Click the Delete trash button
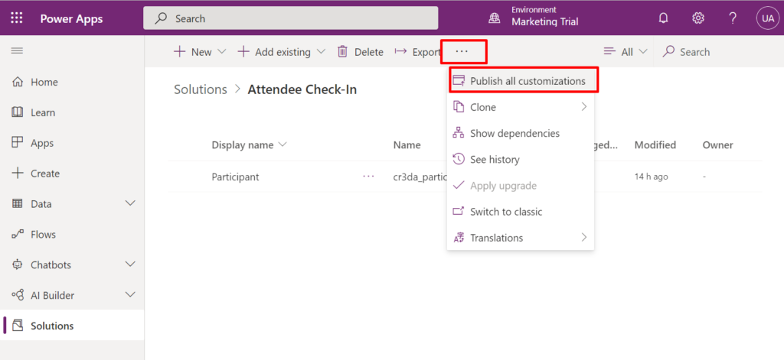 coord(360,52)
